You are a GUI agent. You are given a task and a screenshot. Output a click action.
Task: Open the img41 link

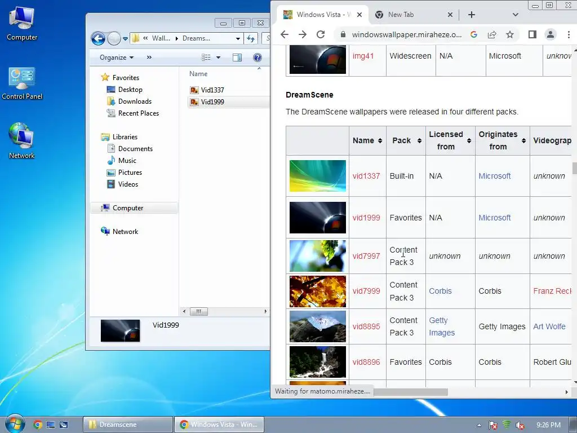(x=363, y=56)
